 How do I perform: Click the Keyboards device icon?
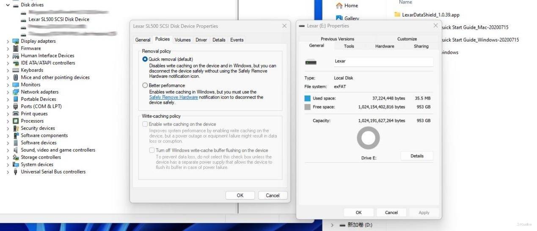pos(16,70)
